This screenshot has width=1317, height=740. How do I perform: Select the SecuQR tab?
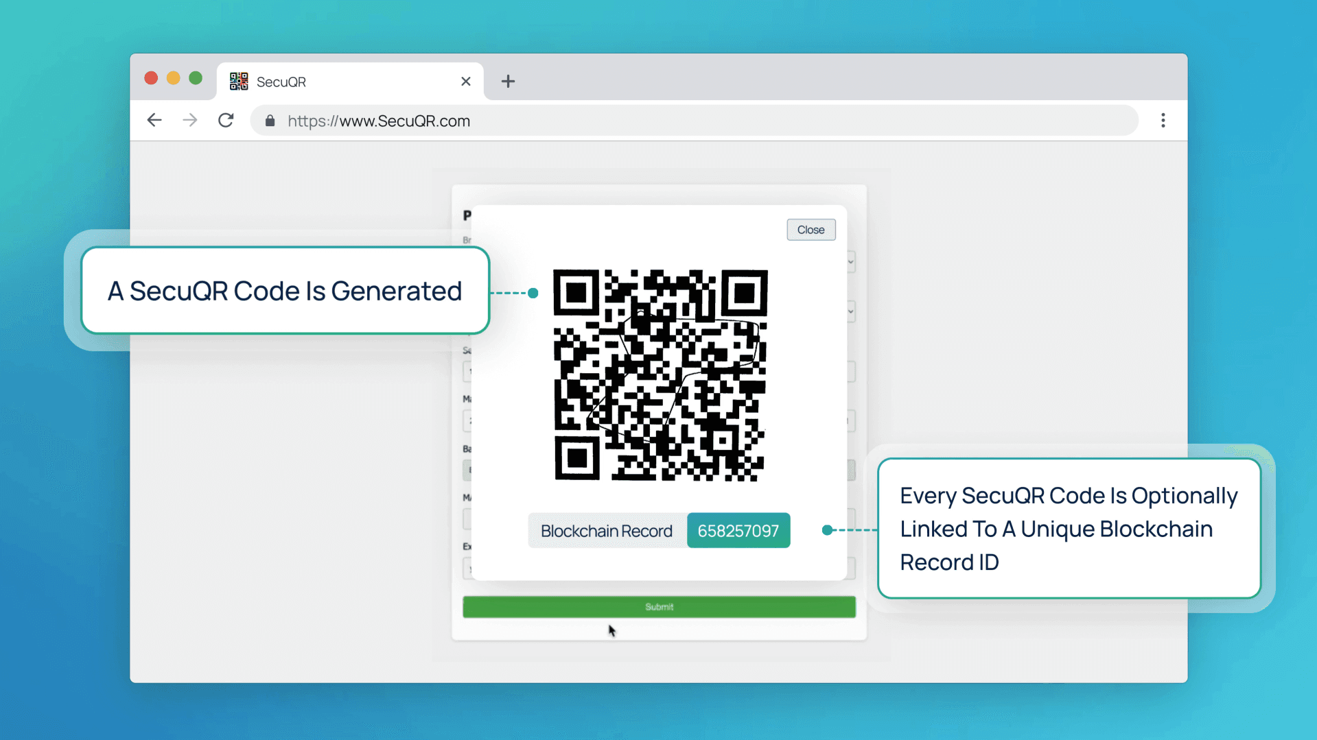coord(351,82)
